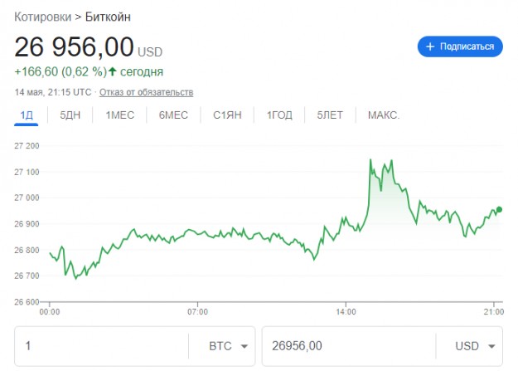This screenshot has height=371, width=518.
Task: Show the МАКС. full history tab
Action: click(x=384, y=115)
